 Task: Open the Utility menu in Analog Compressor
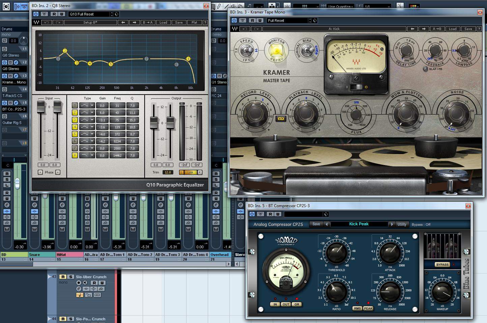(402, 224)
